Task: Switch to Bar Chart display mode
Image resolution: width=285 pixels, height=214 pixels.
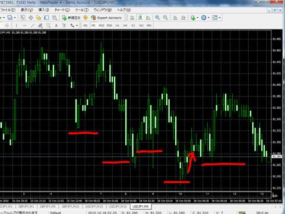Action: pyautogui.click(x=132, y=18)
